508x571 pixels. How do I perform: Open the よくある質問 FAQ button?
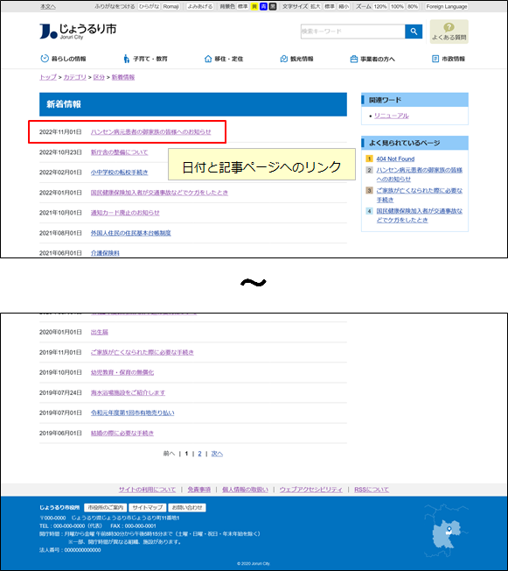pos(449,32)
